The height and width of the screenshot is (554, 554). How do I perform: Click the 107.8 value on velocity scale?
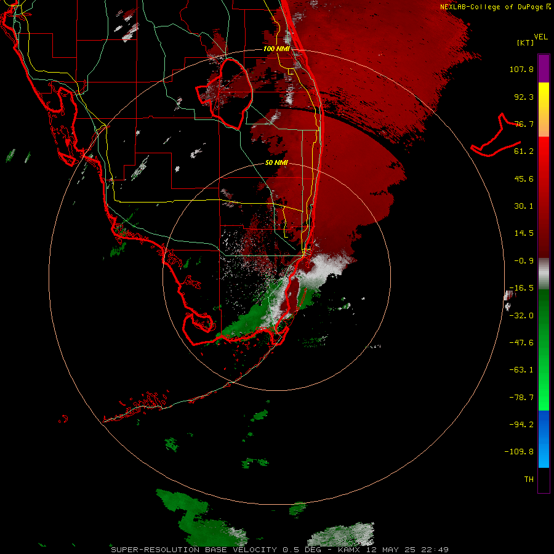[521, 69]
